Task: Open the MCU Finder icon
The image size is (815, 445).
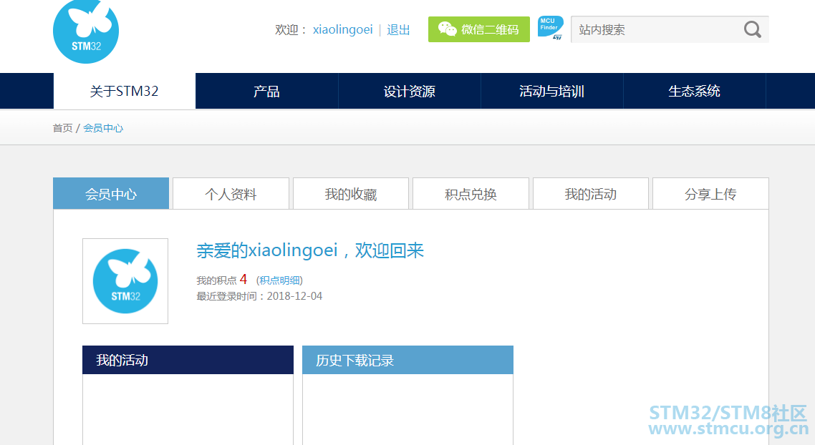Action: click(551, 28)
